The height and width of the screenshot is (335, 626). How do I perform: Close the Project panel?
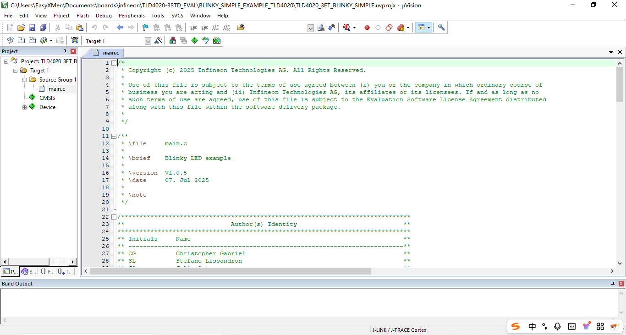point(73,51)
